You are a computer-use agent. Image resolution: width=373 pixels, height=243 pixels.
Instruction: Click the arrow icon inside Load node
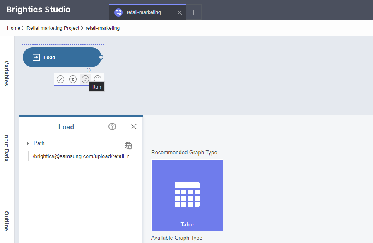36,57
